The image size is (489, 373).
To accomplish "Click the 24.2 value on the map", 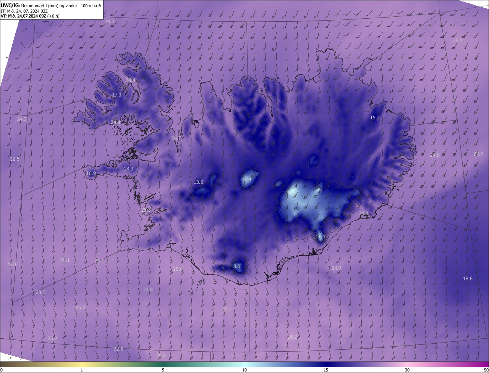I will tap(363, 214).
